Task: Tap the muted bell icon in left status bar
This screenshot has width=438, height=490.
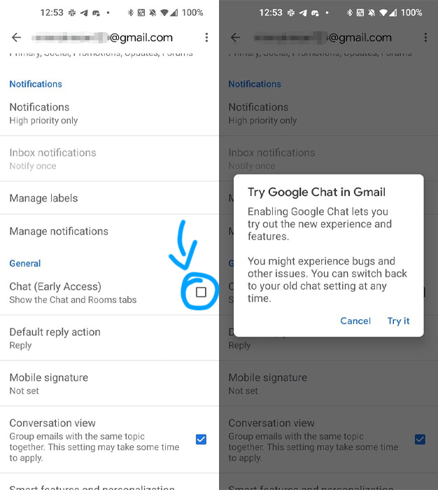Action: click(153, 13)
